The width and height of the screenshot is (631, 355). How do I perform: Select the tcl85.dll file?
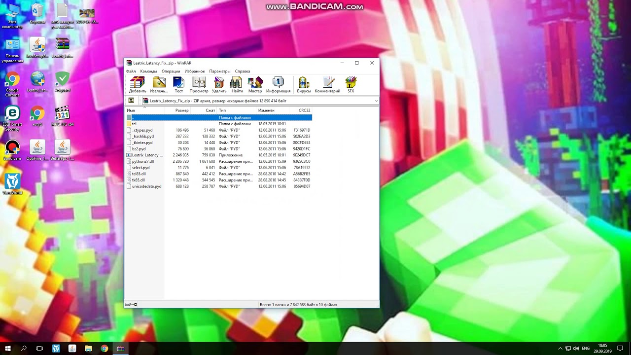pos(219,174)
